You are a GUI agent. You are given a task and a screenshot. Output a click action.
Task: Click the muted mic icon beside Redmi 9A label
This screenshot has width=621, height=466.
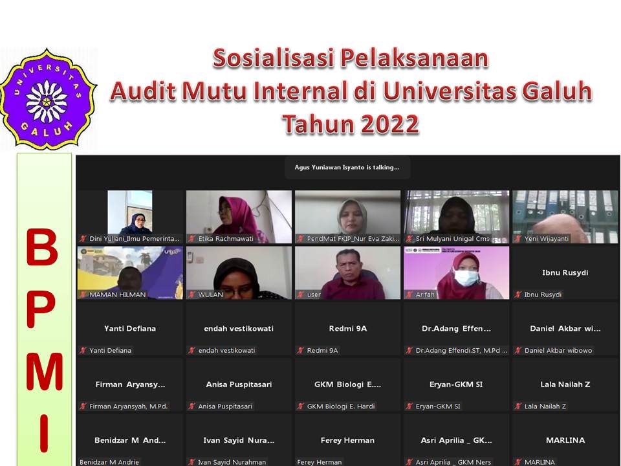coord(300,350)
